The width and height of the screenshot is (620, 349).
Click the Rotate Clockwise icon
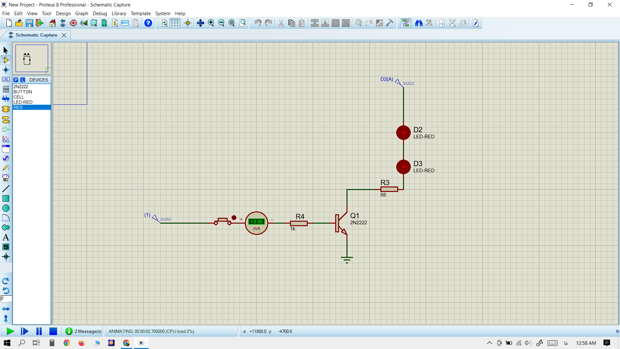click(5, 281)
